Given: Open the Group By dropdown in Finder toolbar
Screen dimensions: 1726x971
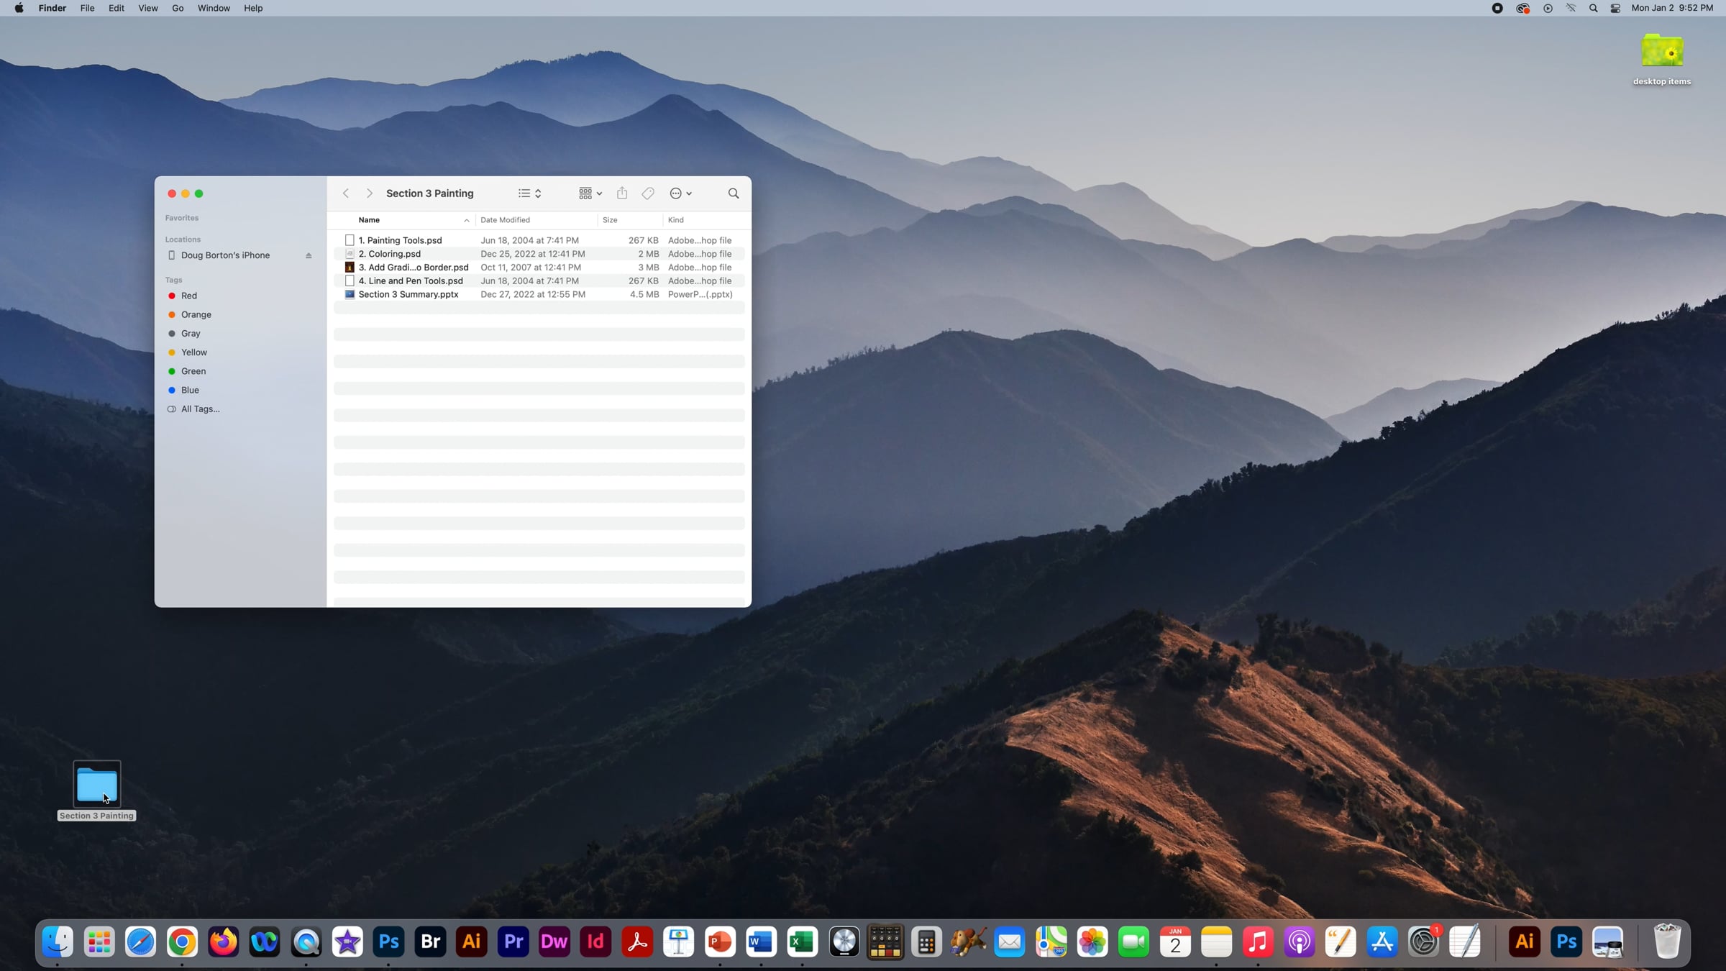Looking at the screenshot, I should pos(590,193).
